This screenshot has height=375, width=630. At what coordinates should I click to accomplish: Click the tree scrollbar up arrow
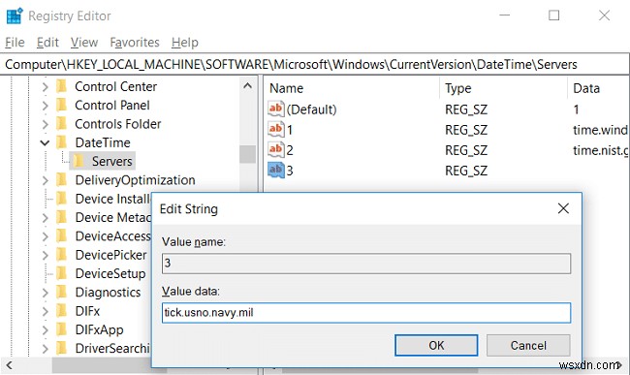click(x=247, y=86)
